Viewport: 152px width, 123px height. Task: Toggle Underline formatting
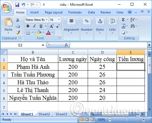click(41, 26)
